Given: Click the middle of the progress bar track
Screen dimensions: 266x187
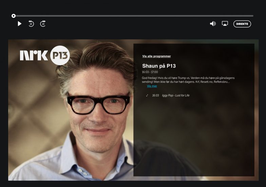Looking at the screenshot, I should pyautogui.click(x=133, y=16).
